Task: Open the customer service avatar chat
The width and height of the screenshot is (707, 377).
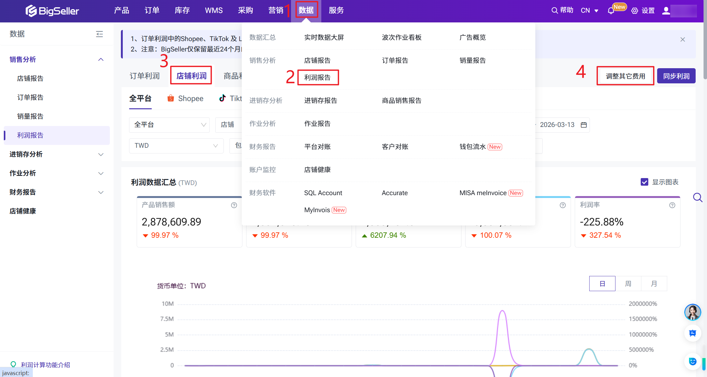Action: pyautogui.click(x=692, y=312)
